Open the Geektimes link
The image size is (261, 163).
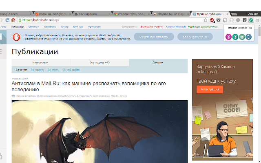[50, 26]
